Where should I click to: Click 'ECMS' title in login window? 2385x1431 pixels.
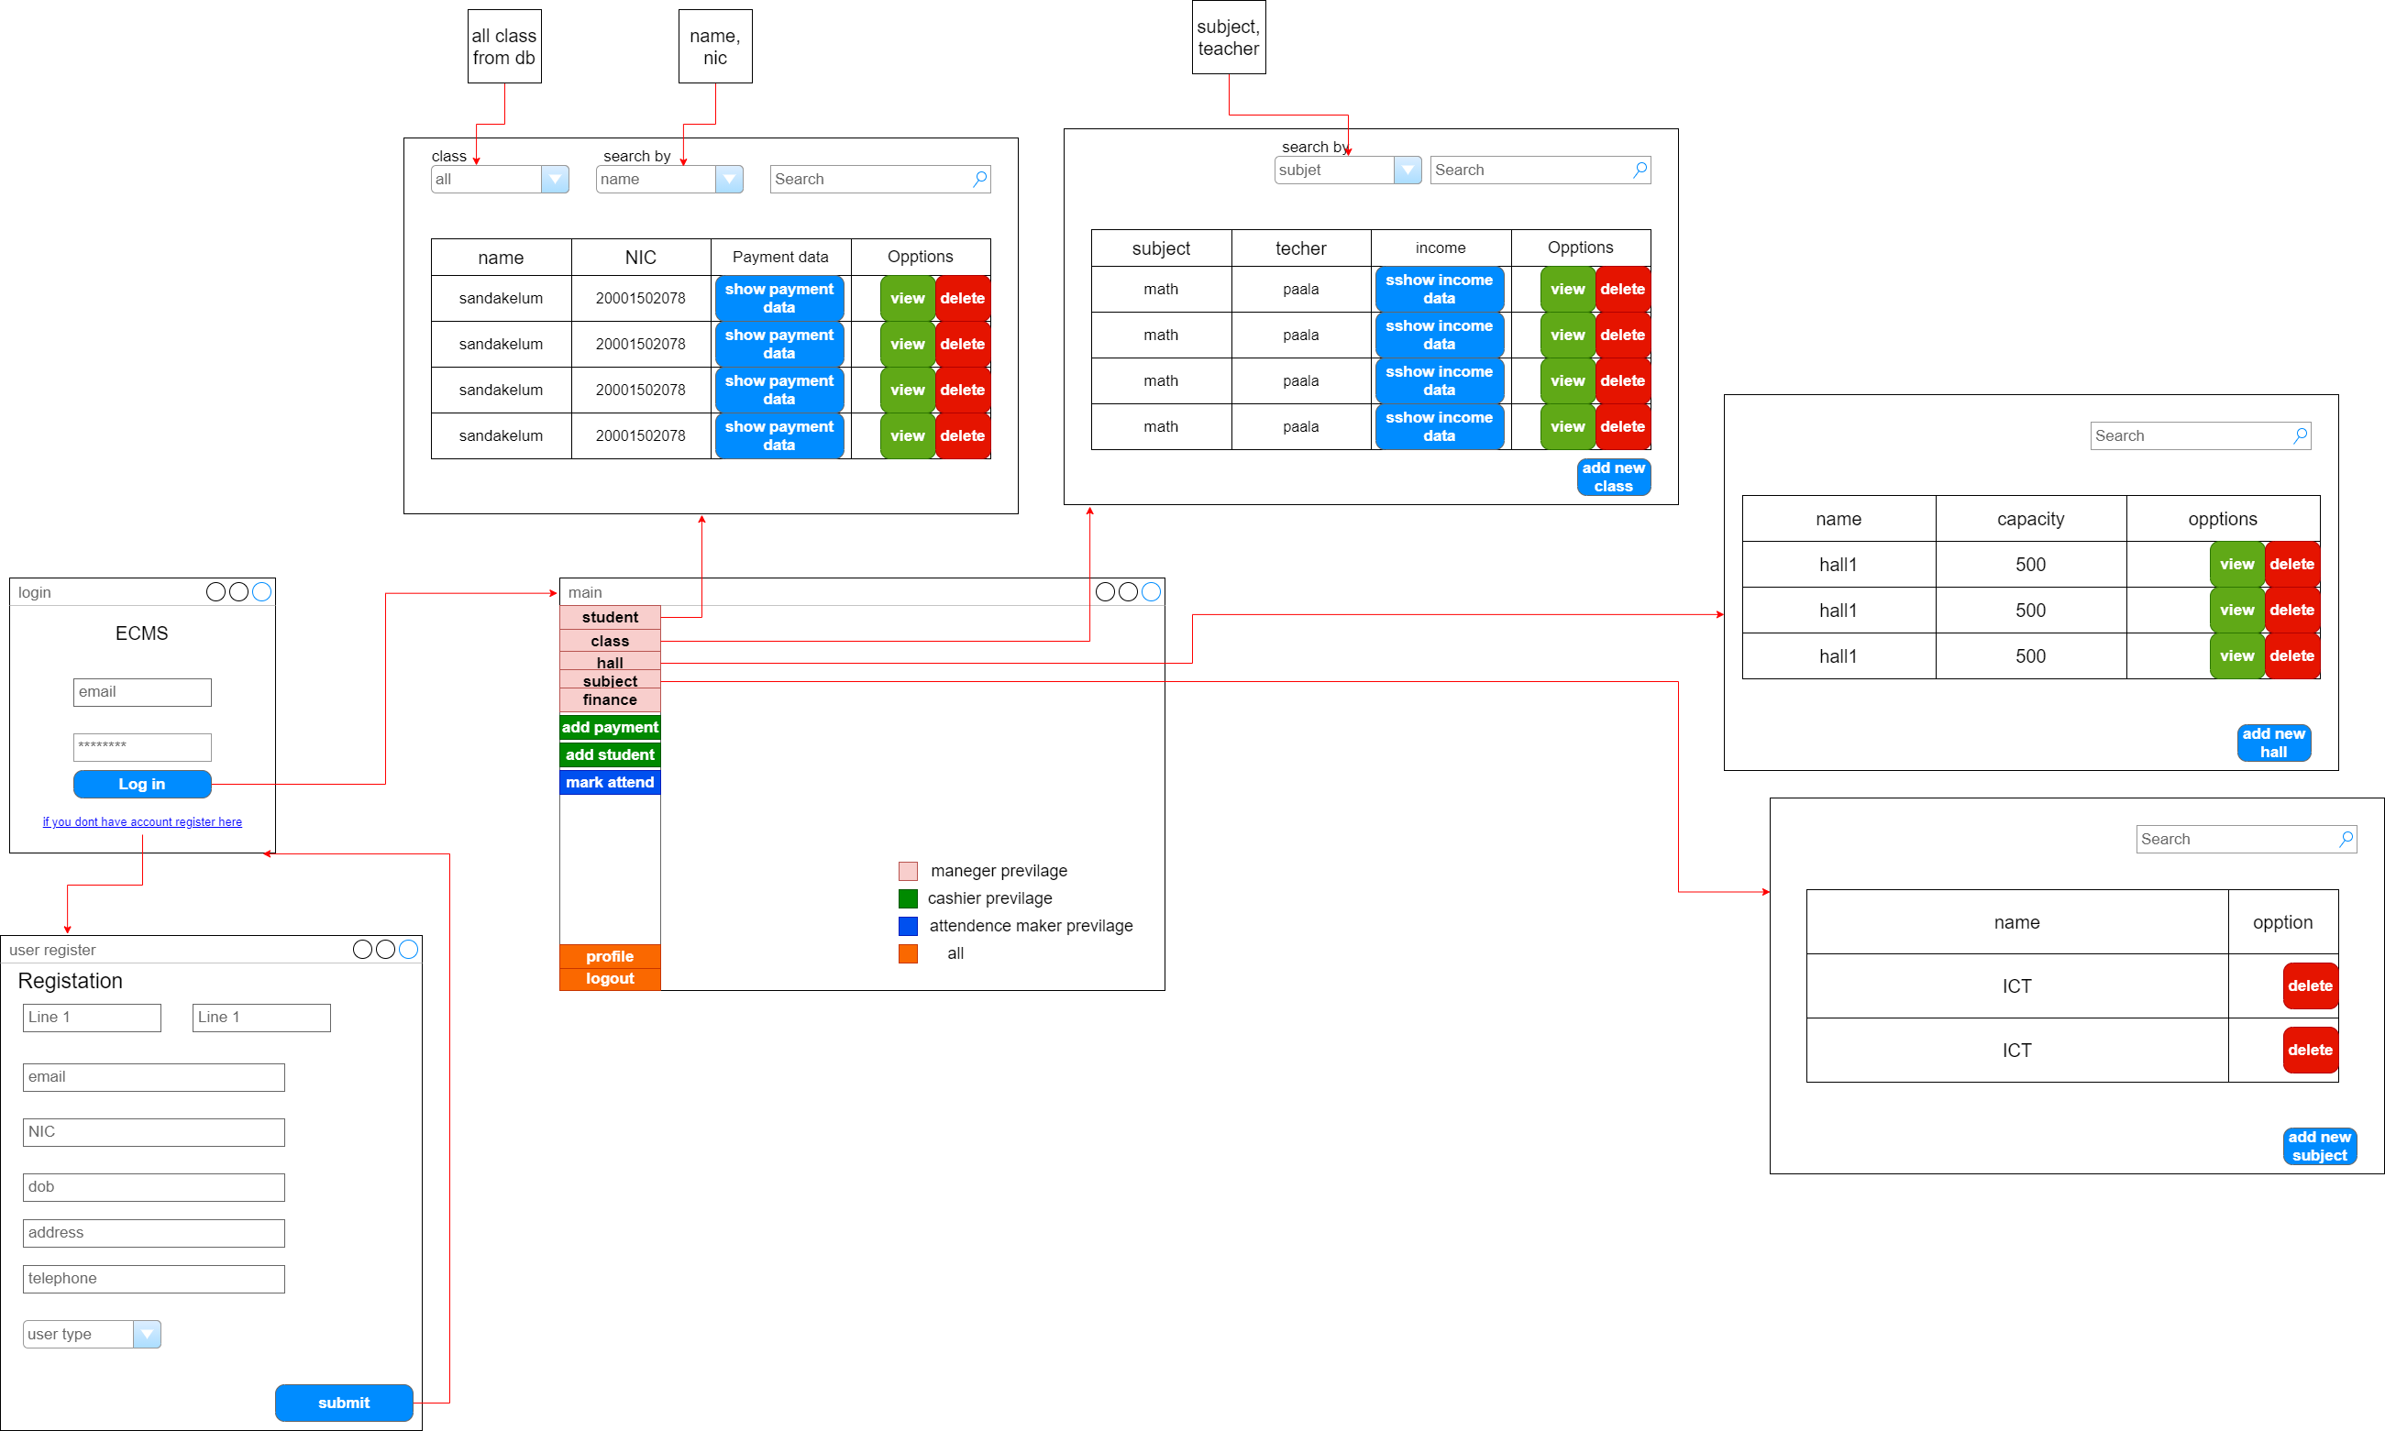coord(142,633)
